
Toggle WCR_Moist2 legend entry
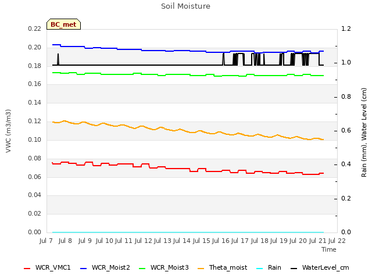[105, 267]
